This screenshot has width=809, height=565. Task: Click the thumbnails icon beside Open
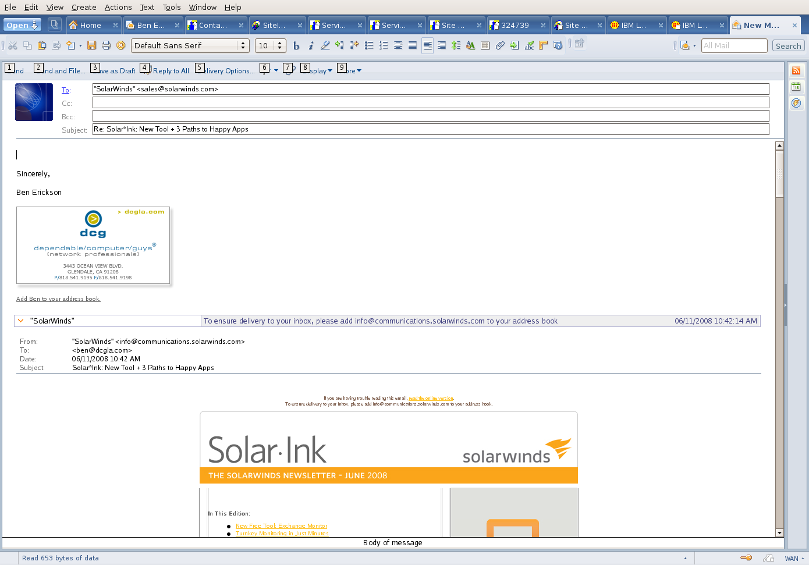tap(55, 25)
